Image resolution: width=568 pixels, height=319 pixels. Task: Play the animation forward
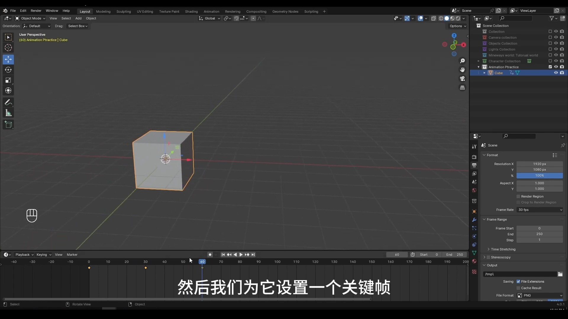point(241,255)
